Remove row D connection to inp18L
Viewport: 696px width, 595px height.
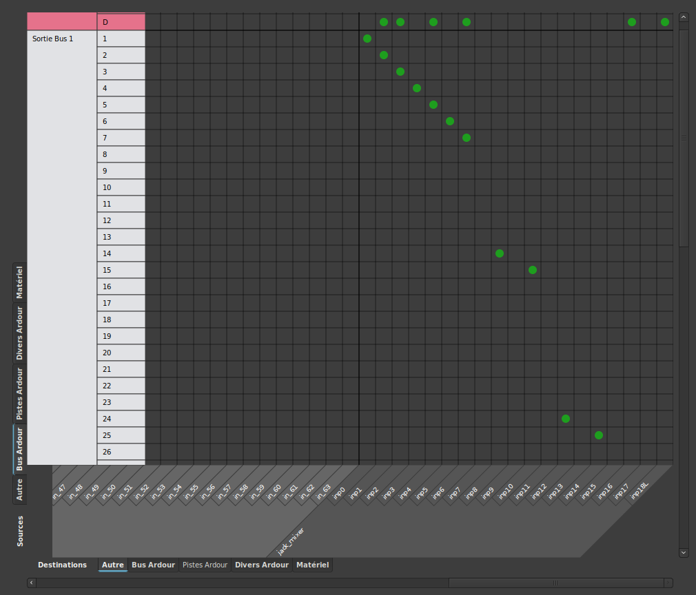665,22
